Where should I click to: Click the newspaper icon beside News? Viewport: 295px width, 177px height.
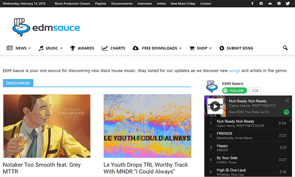pos(10,48)
